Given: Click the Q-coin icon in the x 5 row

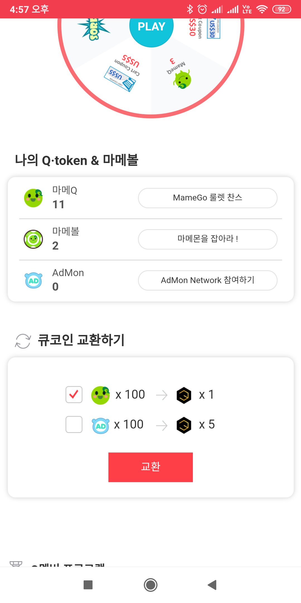Looking at the screenshot, I should coord(184,425).
